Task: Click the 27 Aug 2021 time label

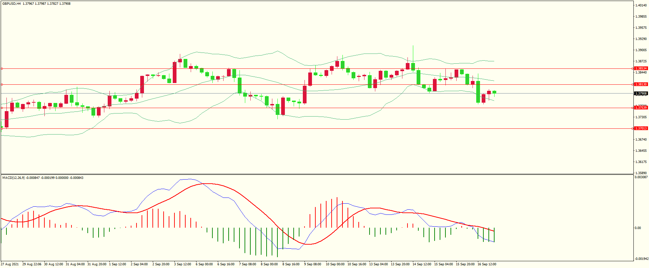Action: point(10,264)
